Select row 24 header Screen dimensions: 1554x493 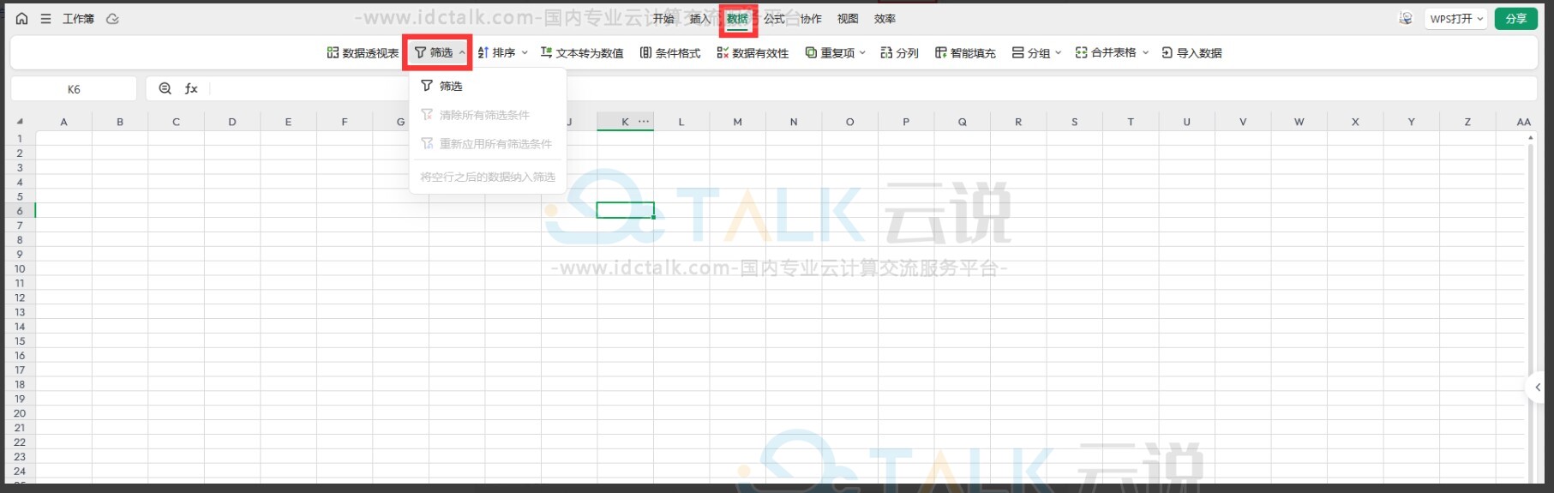(x=20, y=471)
